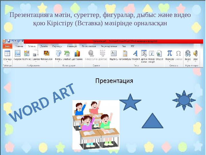The width and height of the screenshot is (206, 155).
Task: Click the PowerPoint application icon
Action: click(x=4, y=41)
